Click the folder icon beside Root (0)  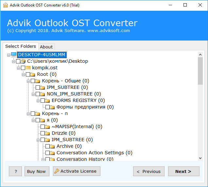coord(33,75)
